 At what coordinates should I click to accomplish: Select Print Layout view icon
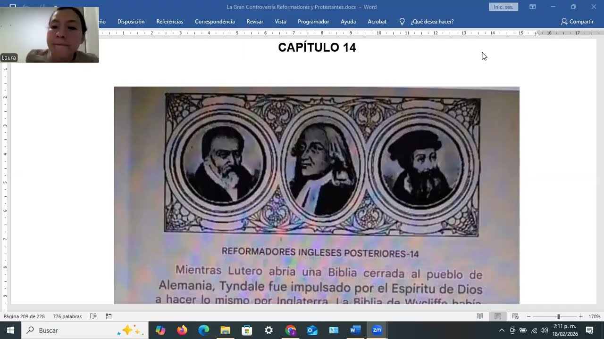498,316
